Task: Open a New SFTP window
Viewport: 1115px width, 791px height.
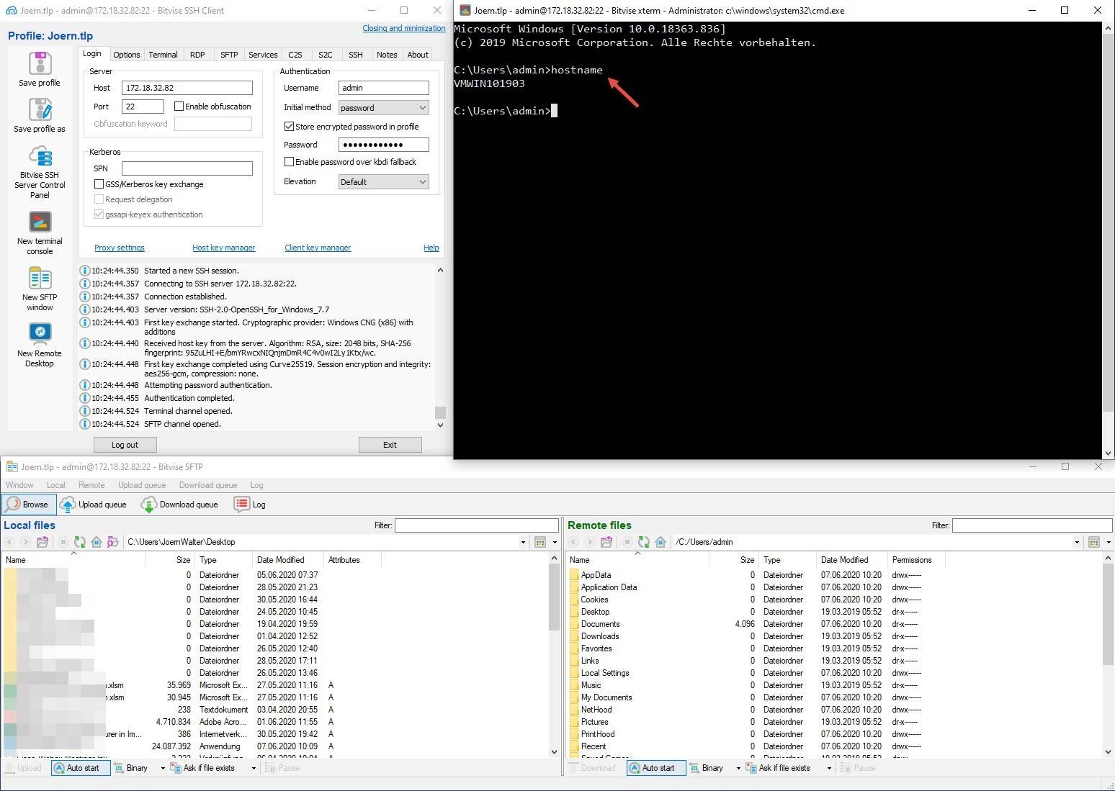Action: [x=40, y=279]
